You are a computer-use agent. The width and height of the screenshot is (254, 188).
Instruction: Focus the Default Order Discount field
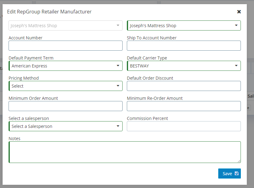click(184, 86)
